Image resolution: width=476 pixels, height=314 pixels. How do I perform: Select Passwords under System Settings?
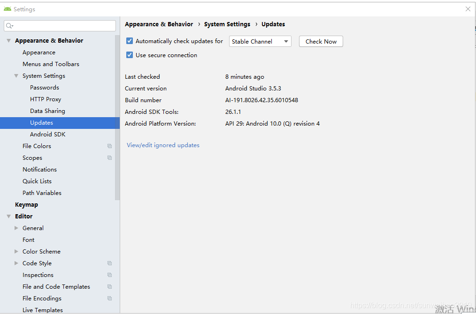pyautogui.click(x=45, y=88)
